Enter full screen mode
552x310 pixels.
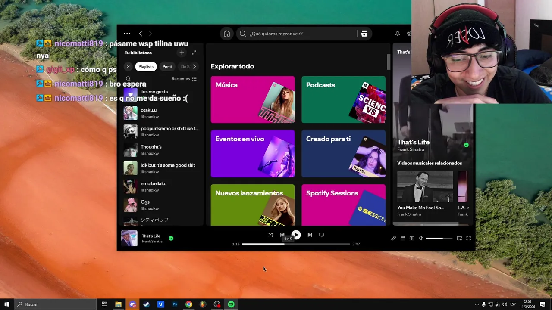468,238
